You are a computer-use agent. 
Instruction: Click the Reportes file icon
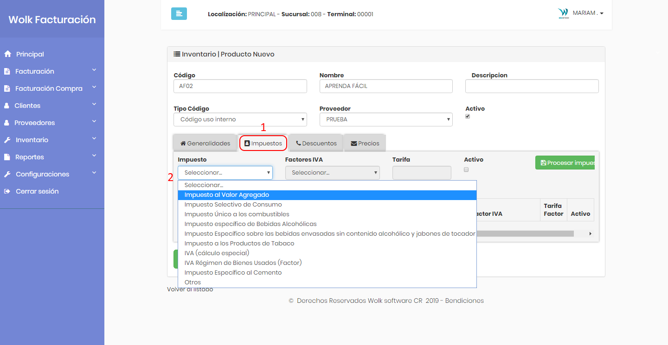tap(7, 157)
